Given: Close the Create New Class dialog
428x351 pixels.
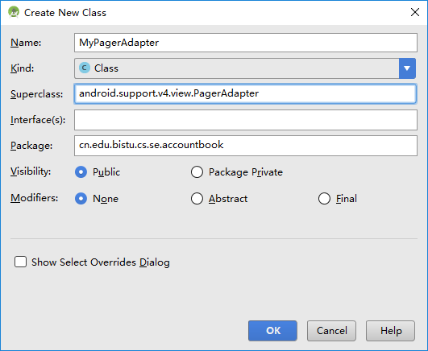Looking at the screenshot, I should [x=415, y=12].
